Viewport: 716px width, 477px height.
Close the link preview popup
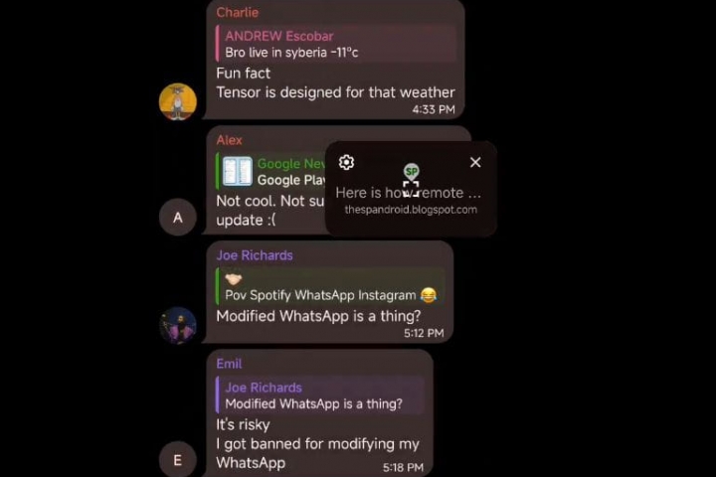(x=475, y=162)
